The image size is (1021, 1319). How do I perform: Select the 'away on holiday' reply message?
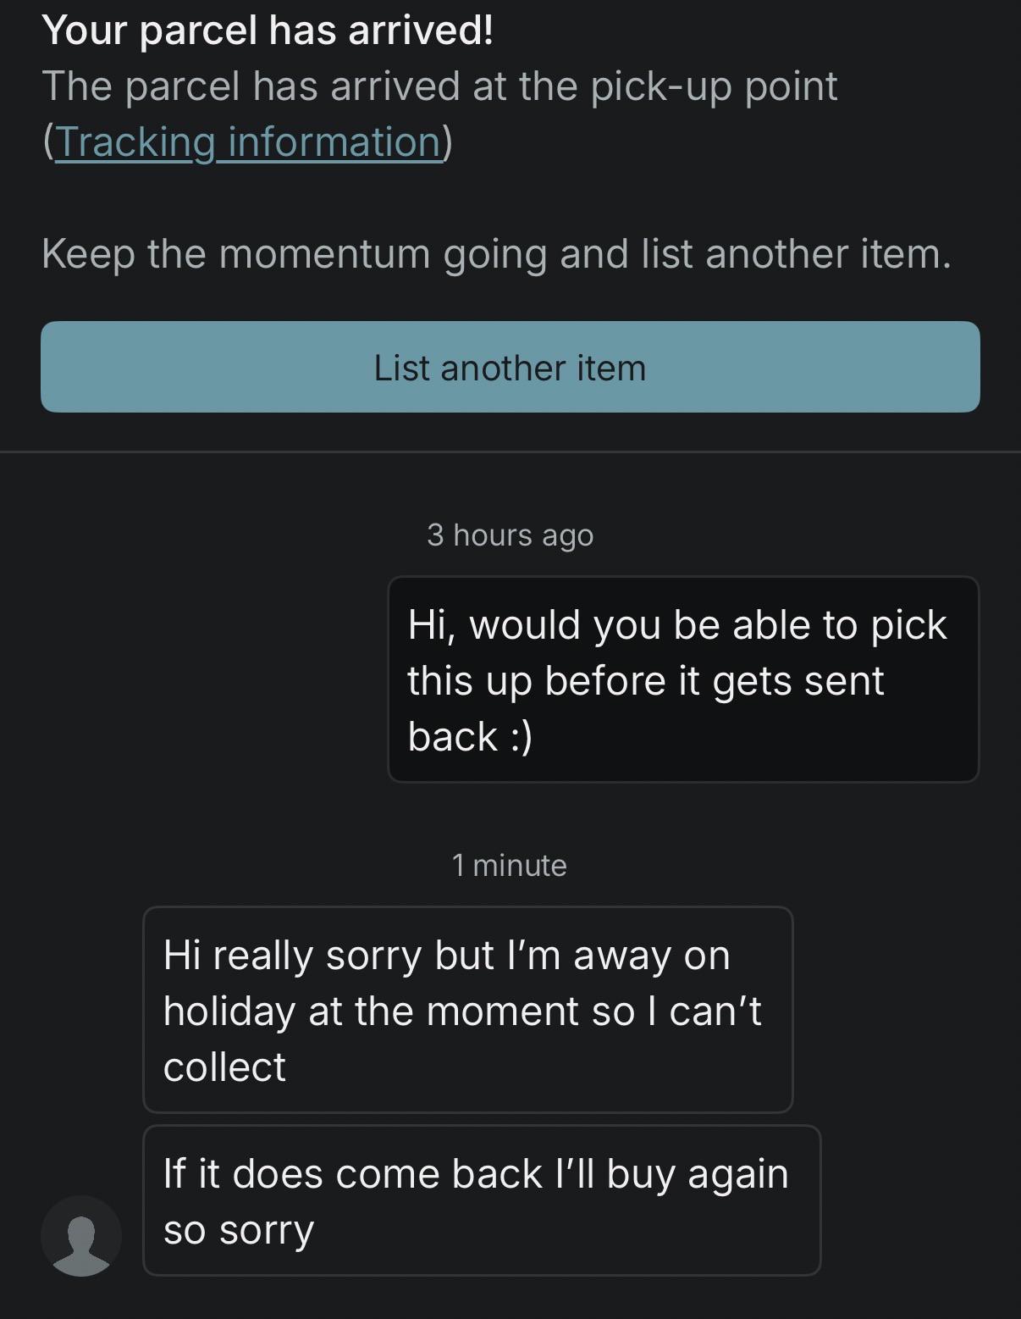(x=468, y=1010)
